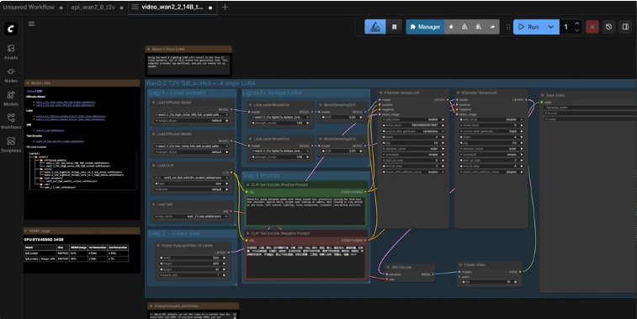This screenshot has width=637, height=319.
Task: Switch to the api_wan2_6_t2v tab
Action: [x=93, y=8]
